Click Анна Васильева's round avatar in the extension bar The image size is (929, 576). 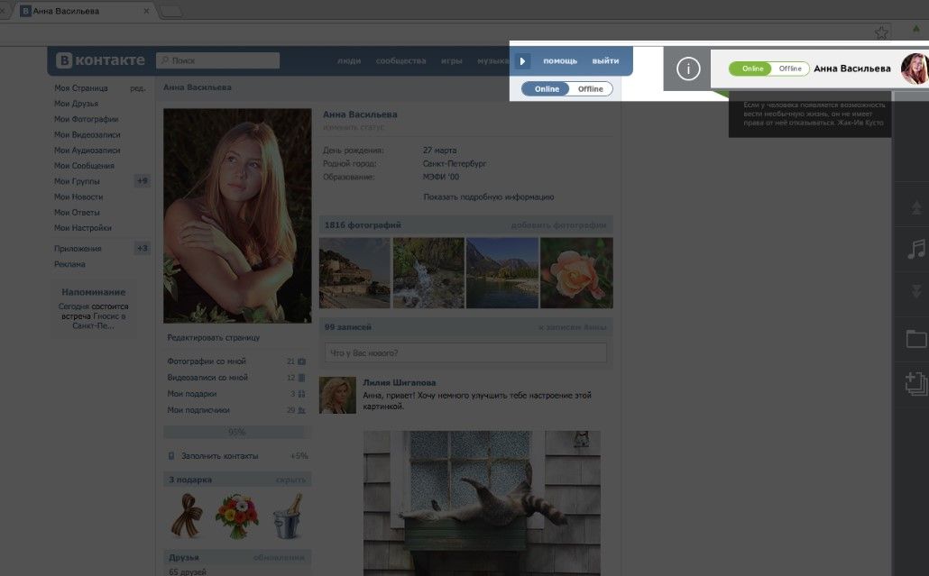point(915,69)
